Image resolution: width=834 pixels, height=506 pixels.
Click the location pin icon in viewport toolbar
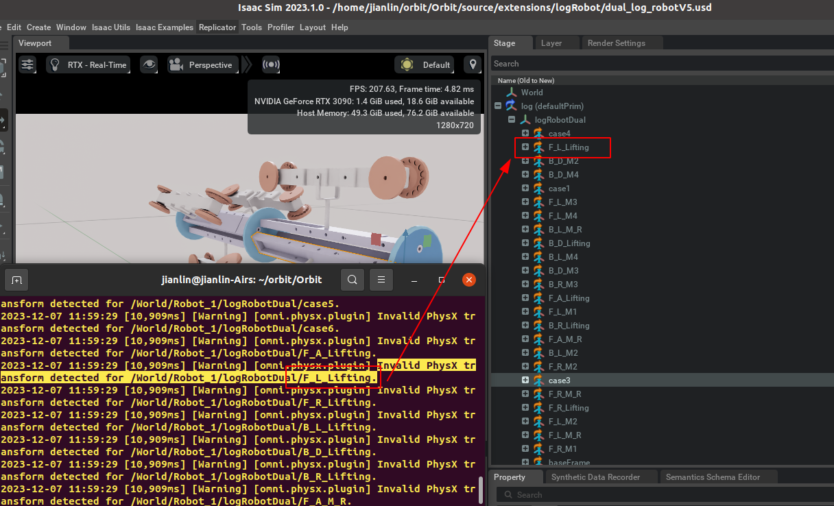(x=472, y=65)
